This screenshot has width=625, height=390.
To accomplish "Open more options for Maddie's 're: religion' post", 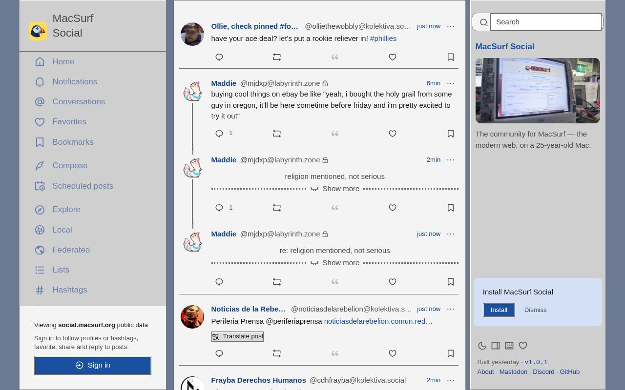I will pyautogui.click(x=451, y=234).
